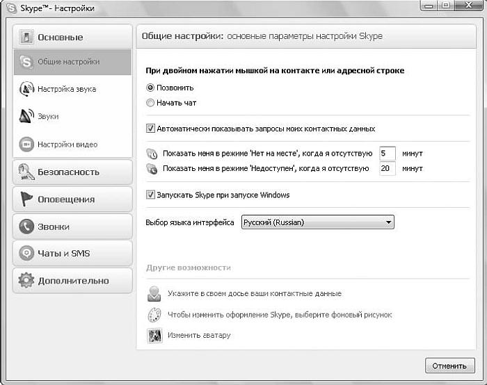Select the Начать чат radio button
Screen dimensions: 487x385
[x=150, y=103]
